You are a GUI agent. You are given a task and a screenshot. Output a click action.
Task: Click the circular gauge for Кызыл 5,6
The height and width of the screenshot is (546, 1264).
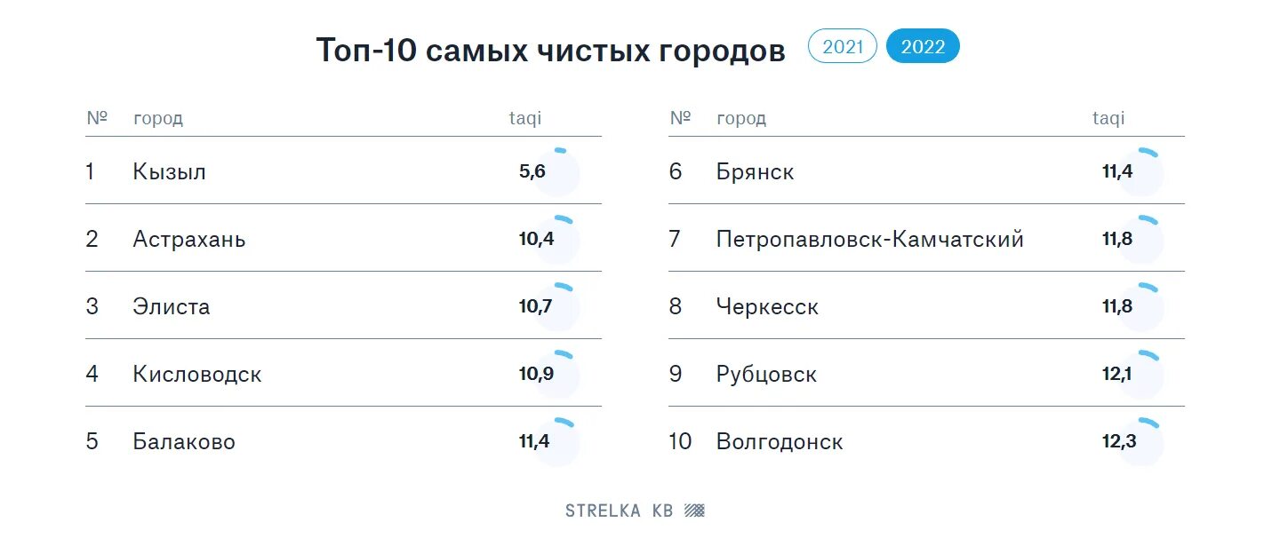point(557,172)
